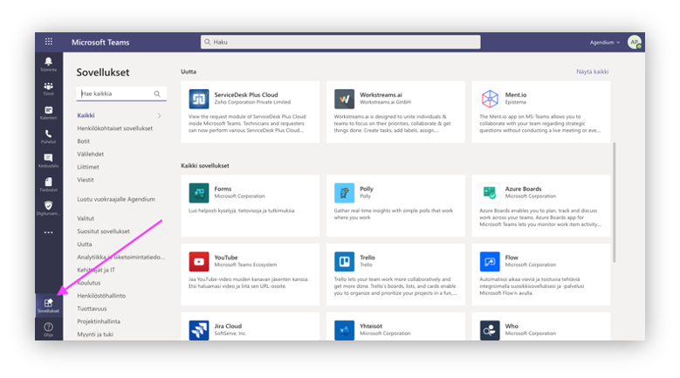The width and height of the screenshot is (680, 378).
Task: Open Ohje help icon in sidebar
Action: pyautogui.click(x=49, y=329)
